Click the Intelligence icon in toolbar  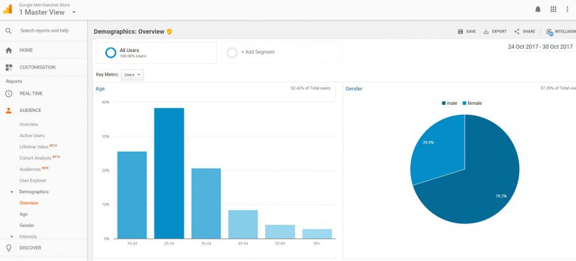(x=550, y=32)
